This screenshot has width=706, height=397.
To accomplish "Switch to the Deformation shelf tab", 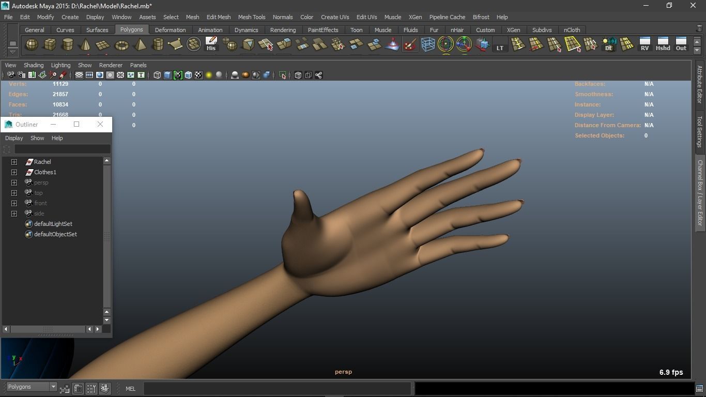I will pos(170,30).
